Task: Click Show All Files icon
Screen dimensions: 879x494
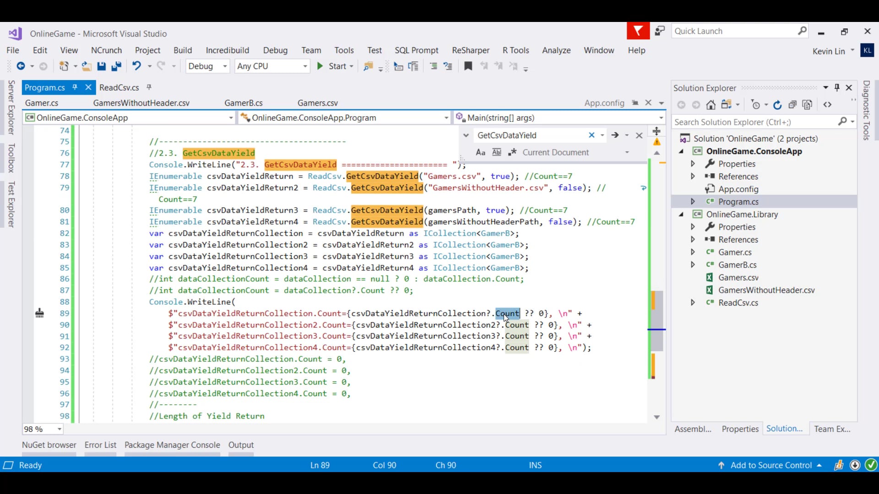Action: point(808,105)
